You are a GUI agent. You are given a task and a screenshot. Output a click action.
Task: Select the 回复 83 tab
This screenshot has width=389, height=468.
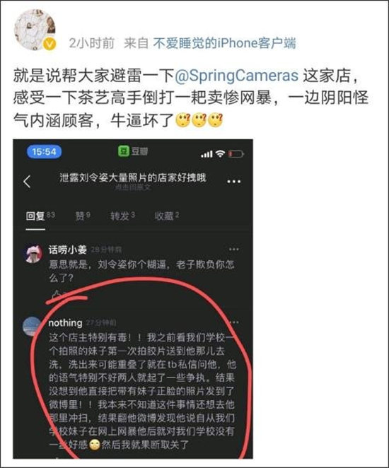pos(40,216)
